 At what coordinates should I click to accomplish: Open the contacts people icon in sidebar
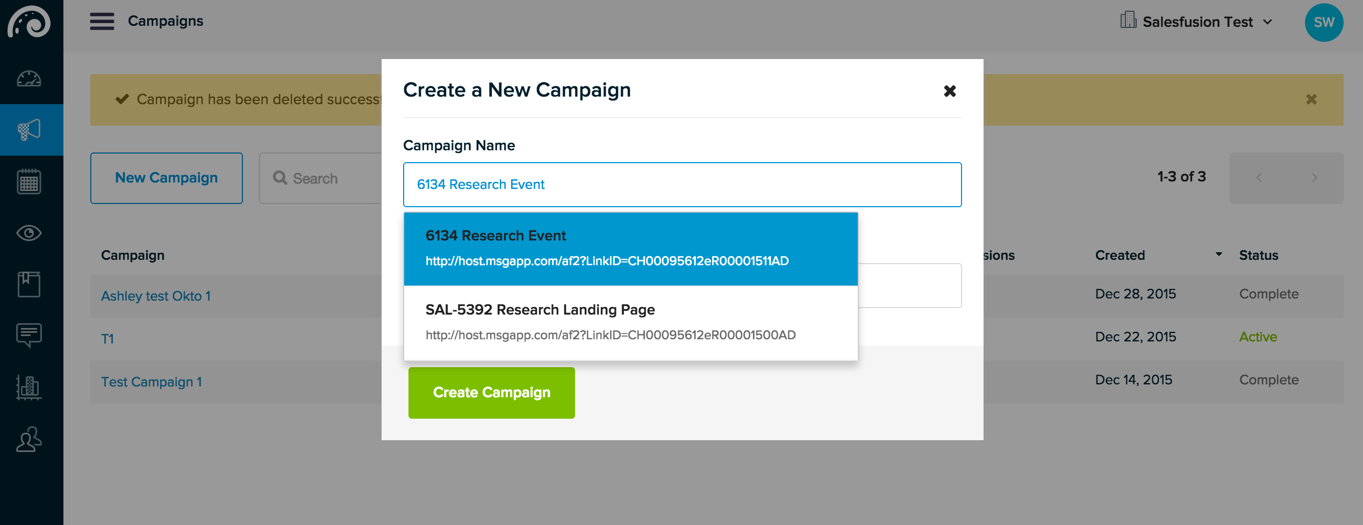[29, 439]
